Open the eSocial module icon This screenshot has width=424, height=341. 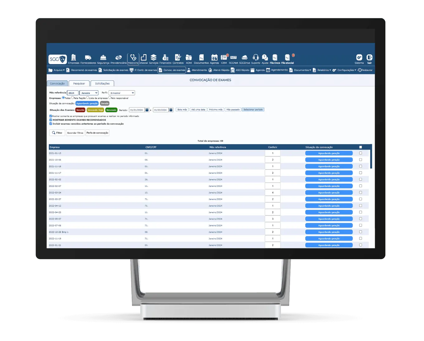click(144, 59)
